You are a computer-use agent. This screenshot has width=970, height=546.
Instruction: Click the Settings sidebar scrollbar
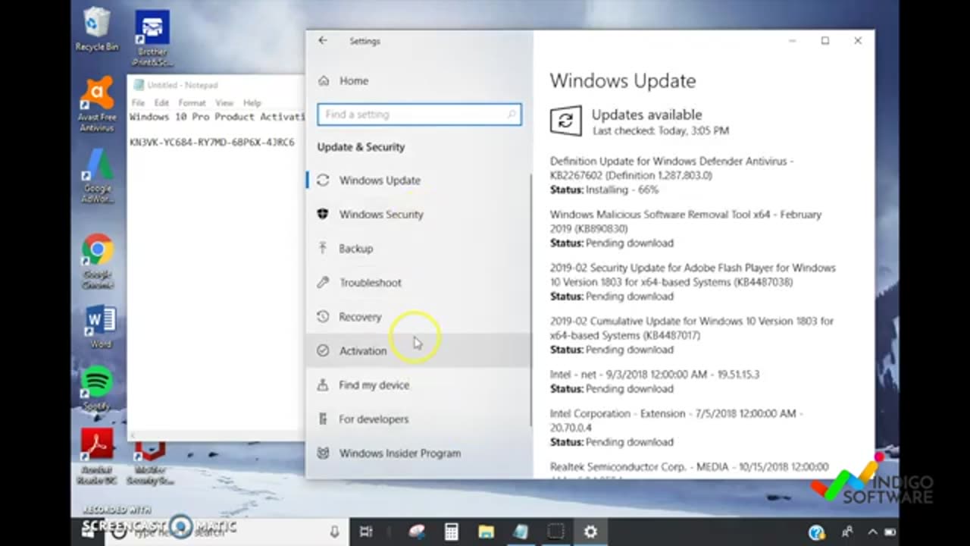click(x=530, y=300)
